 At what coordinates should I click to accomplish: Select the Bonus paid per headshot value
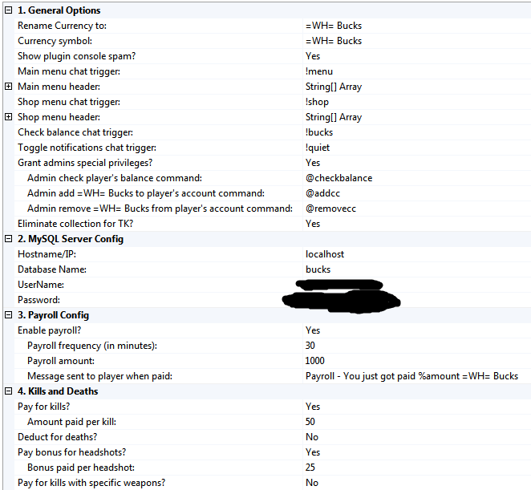(x=310, y=468)
